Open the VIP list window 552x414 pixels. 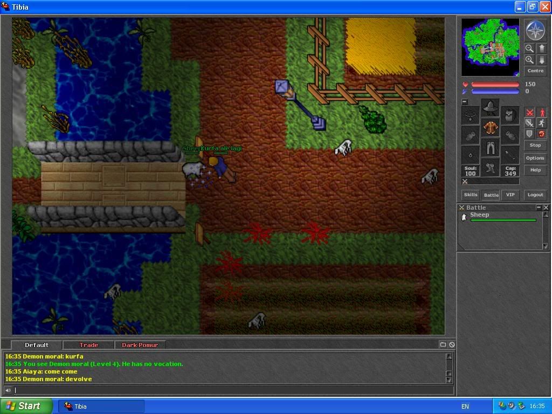[x=510, y=195]
